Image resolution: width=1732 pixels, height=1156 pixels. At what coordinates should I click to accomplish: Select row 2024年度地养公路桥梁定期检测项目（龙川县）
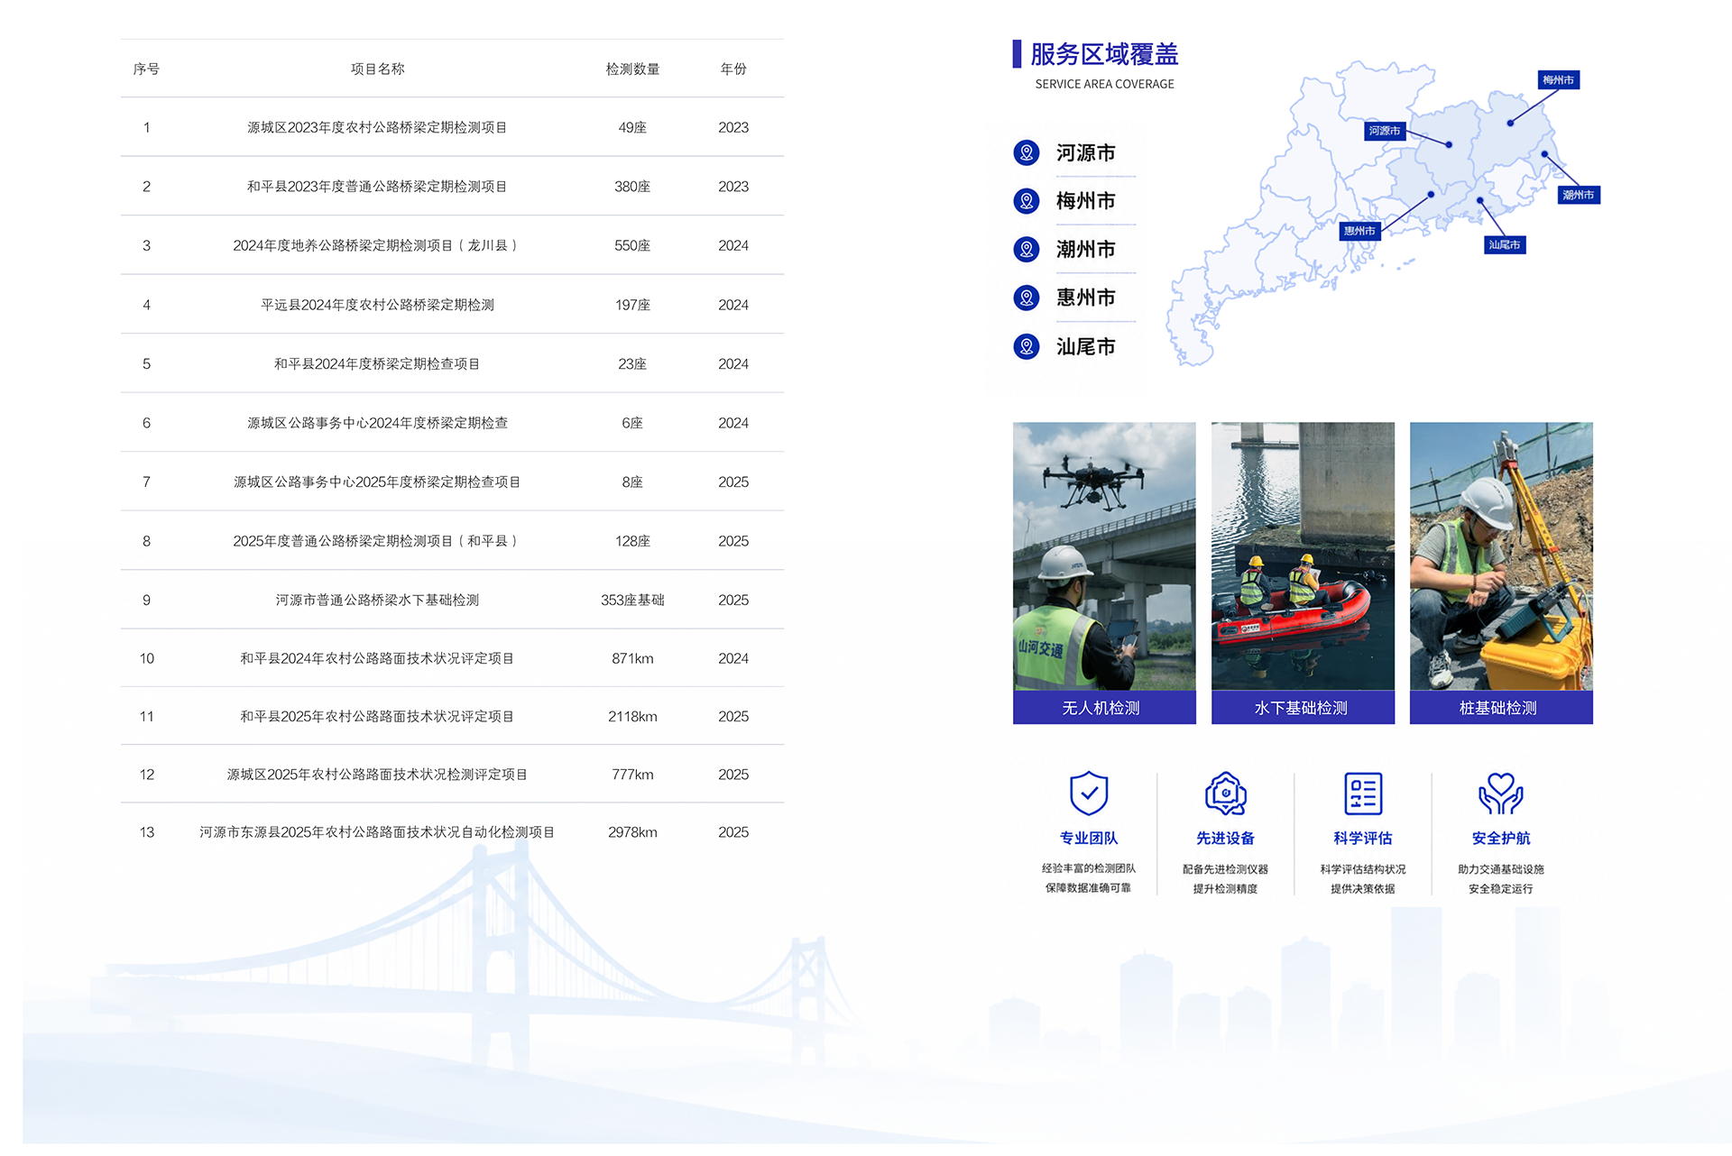(452, 245)
